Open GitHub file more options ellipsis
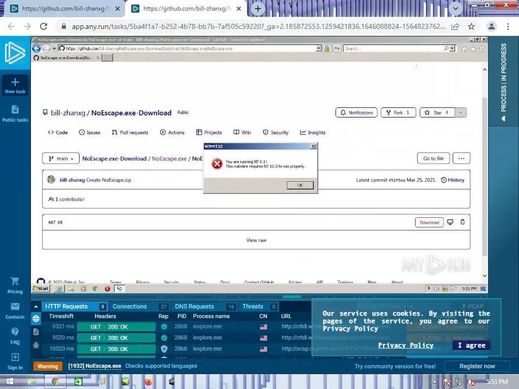This screenshot has width=519, height=389. pos(461,159)
